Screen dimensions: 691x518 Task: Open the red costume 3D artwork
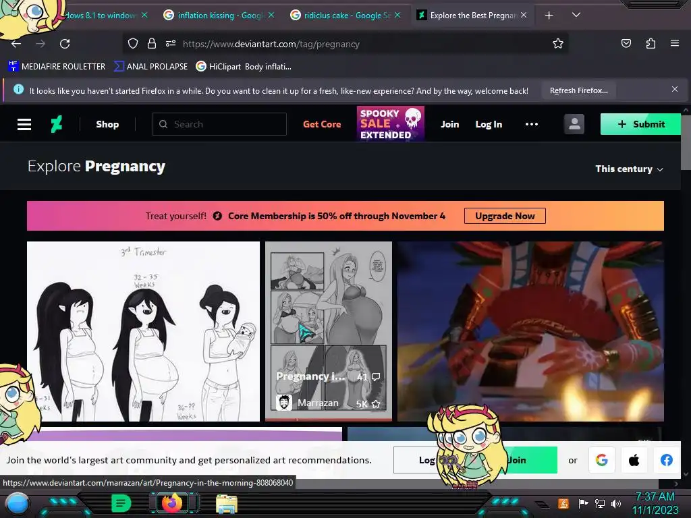[x=530, y=331]
